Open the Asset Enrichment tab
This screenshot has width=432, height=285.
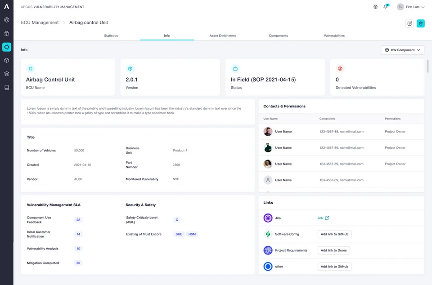pyautogui.click(x=223, y=36)
